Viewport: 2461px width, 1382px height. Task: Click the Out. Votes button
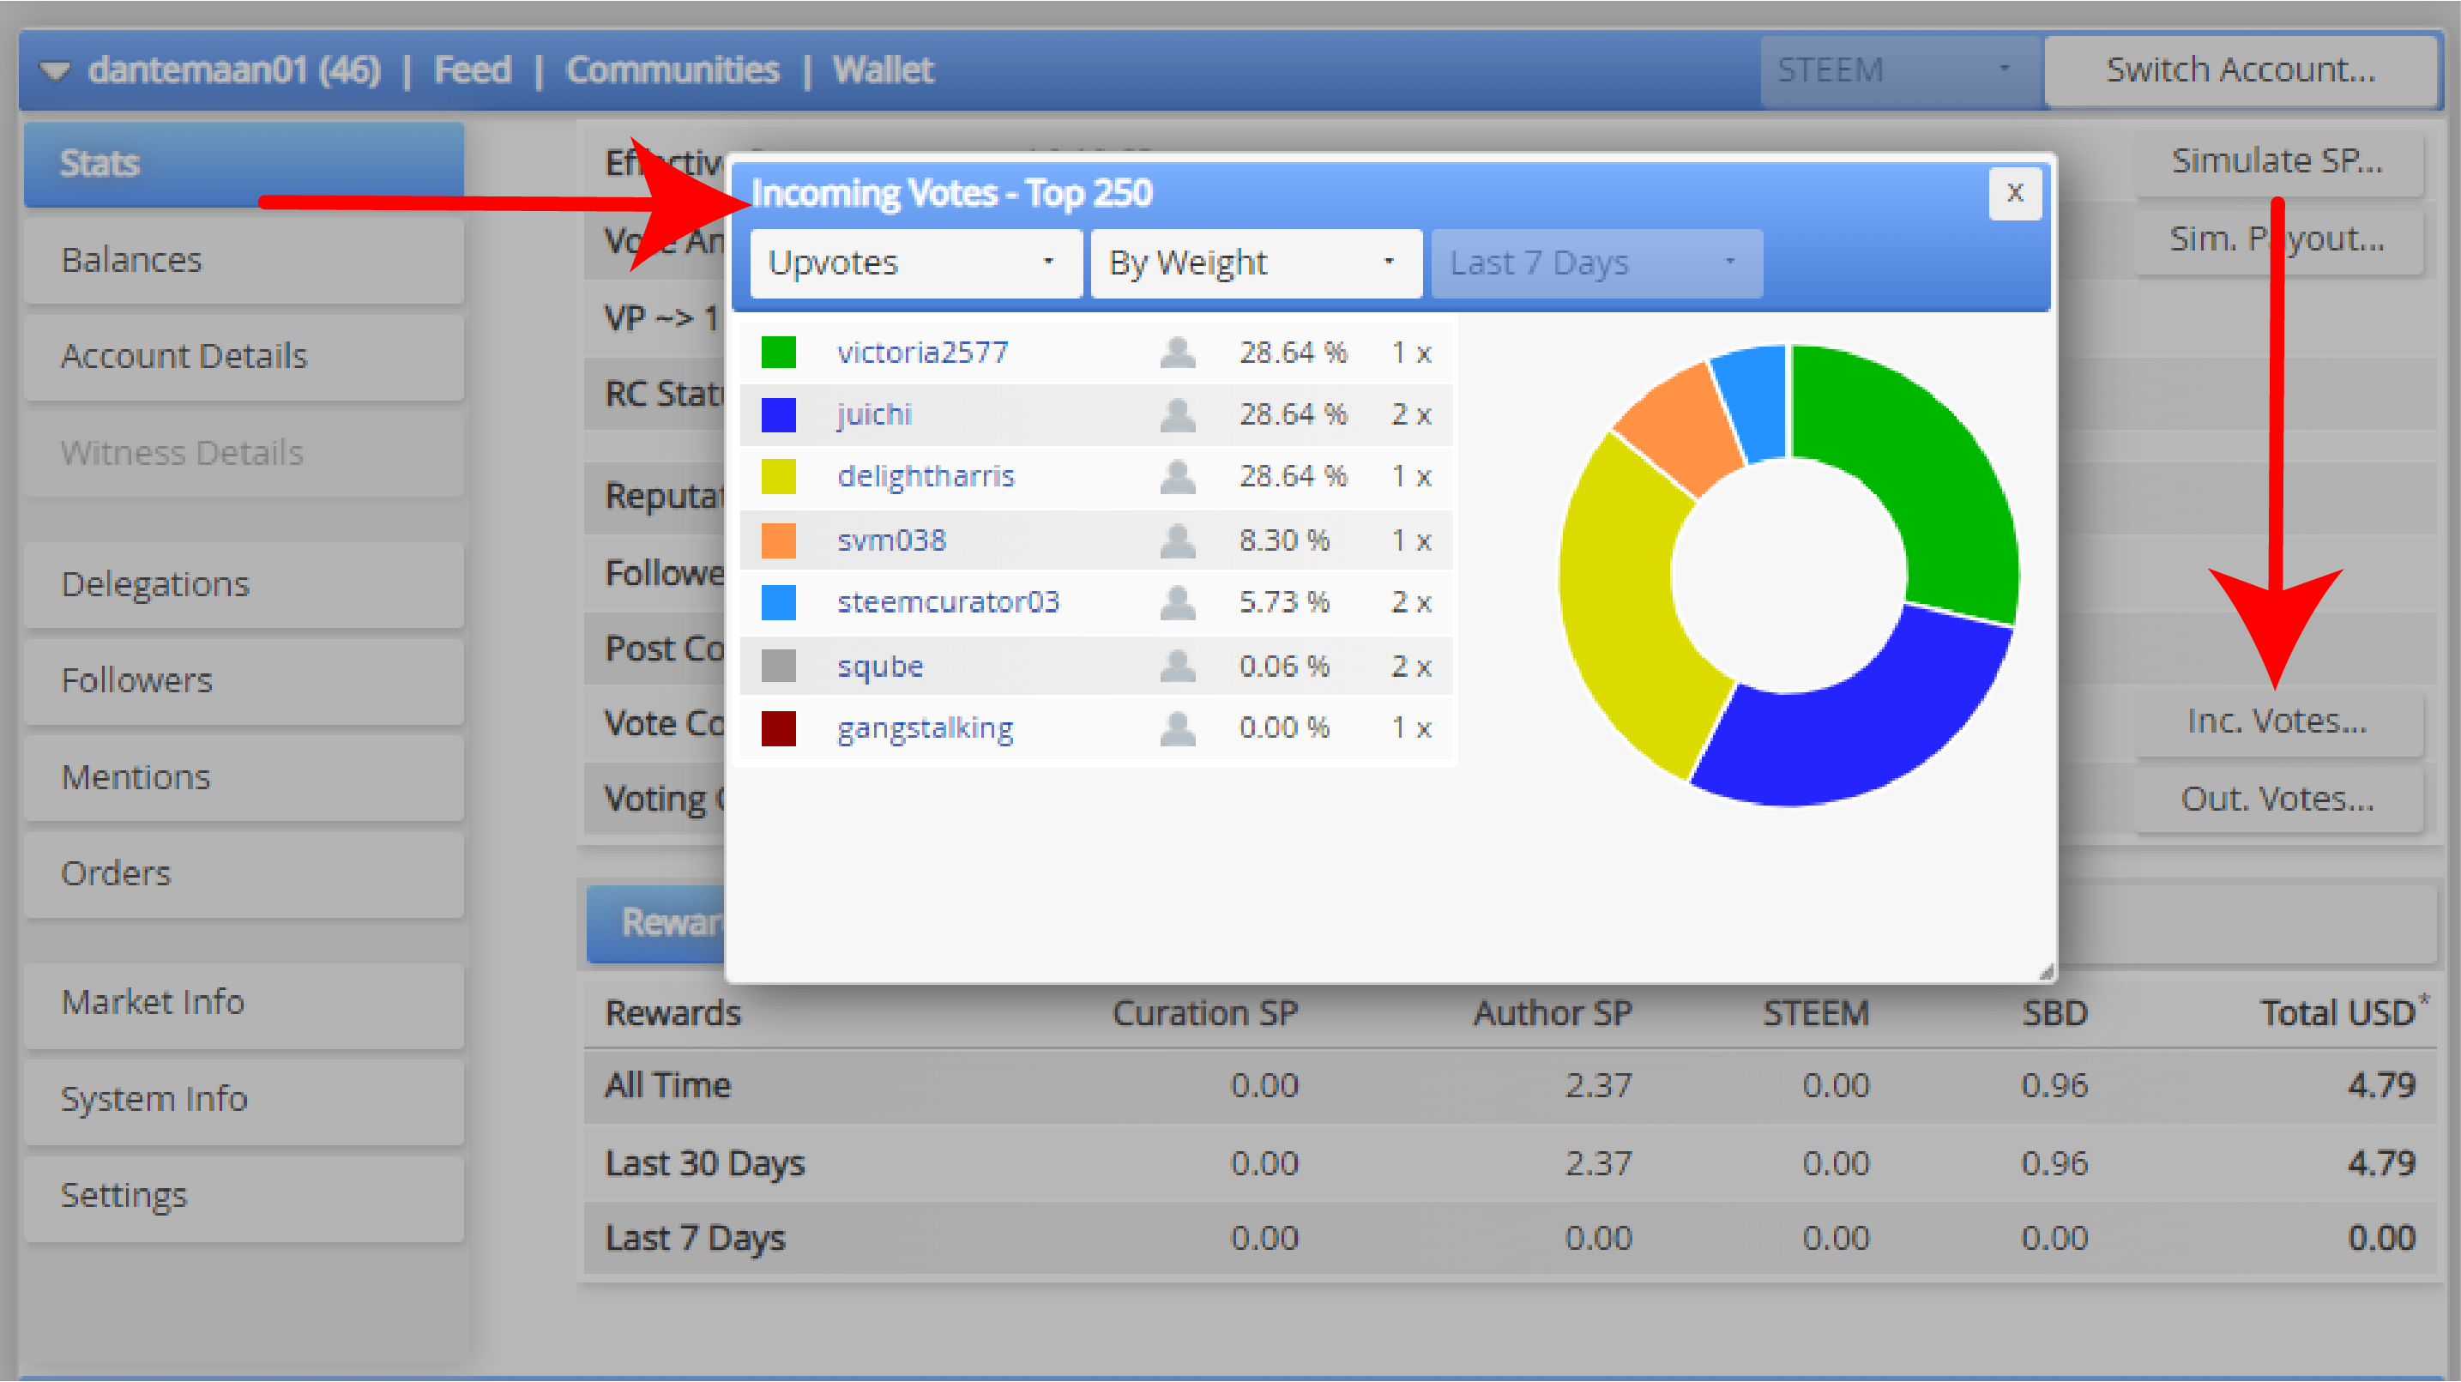(2277, 799)
